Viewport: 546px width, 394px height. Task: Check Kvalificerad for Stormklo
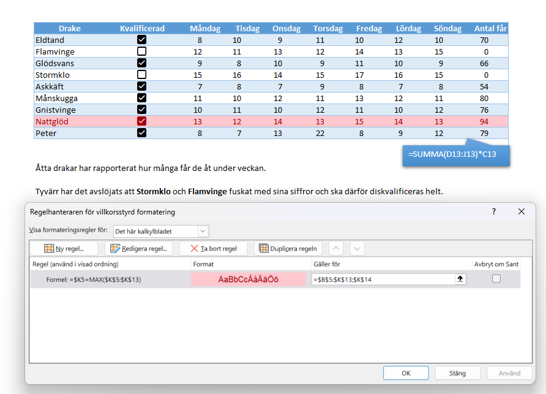pyautogui.click(x=142, y=75)
